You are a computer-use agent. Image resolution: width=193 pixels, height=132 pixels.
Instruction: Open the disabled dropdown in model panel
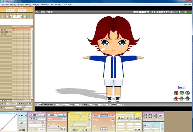pos(35,125)
